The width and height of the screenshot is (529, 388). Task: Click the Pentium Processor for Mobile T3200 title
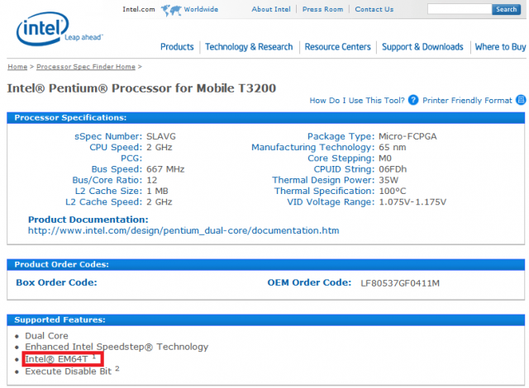pyautogui.click(x=141, y=88)
